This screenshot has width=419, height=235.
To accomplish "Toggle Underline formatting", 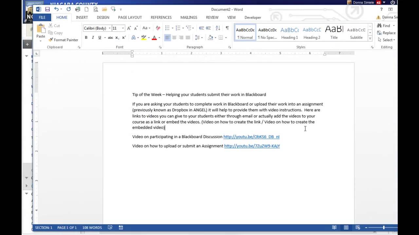I will (x=100, y=38).
